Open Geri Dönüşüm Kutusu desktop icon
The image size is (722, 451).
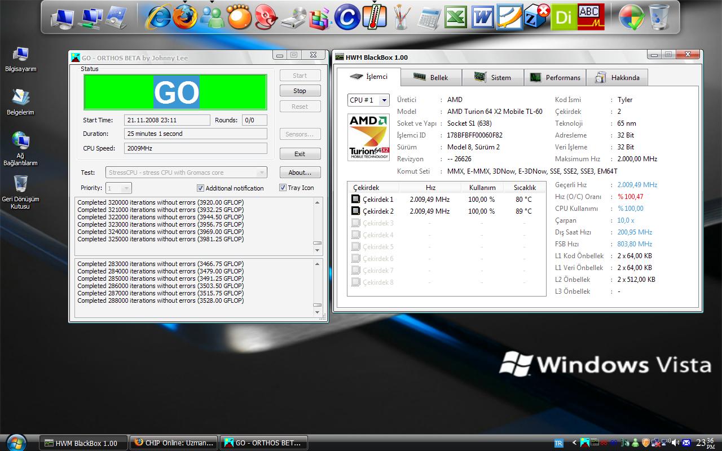20,192
